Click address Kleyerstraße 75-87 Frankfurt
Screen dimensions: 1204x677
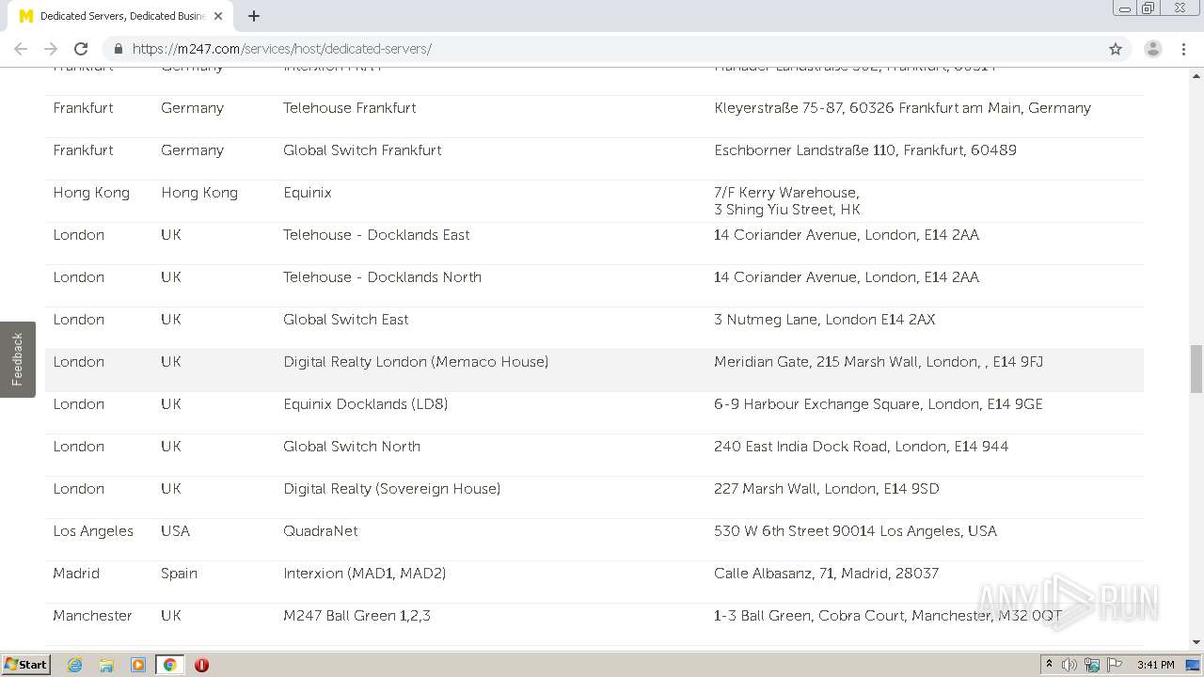903,108
